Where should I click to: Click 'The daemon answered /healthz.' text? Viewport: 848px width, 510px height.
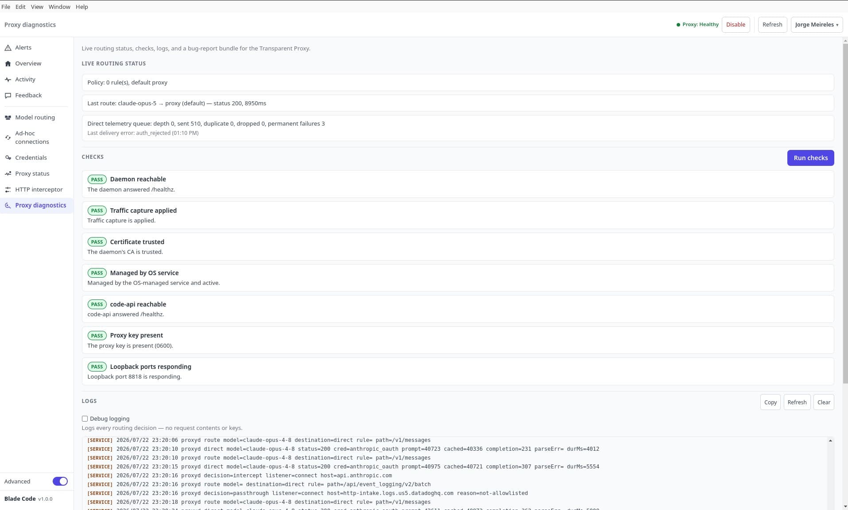(131, 190)
